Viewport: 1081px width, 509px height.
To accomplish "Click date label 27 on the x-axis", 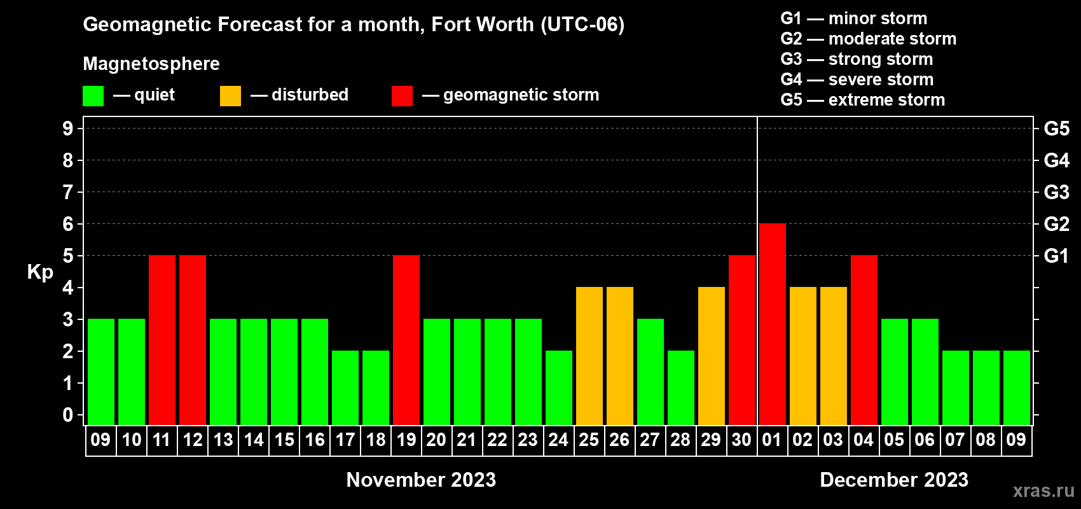I will coord(651,440).
